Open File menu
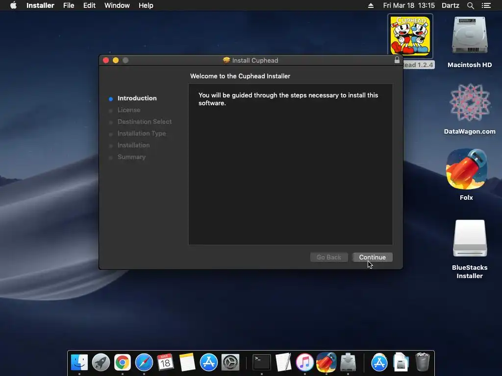502x376 pixels. (69, 5)
